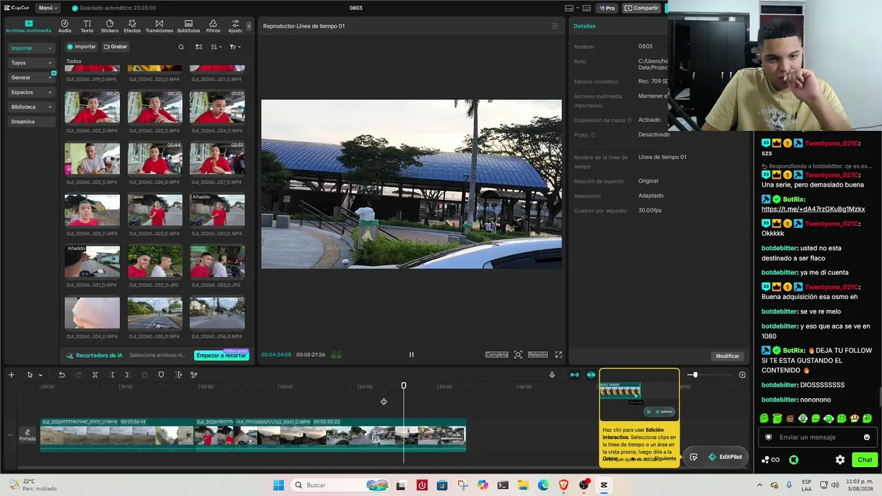Show more tabs with the arrow after Ajuste
Viewport: 882px width, 496px height.
(x=249, y=26)
